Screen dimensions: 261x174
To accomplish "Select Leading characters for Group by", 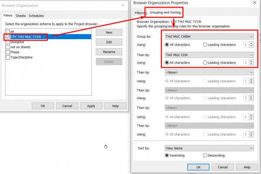I will (205, 45).
